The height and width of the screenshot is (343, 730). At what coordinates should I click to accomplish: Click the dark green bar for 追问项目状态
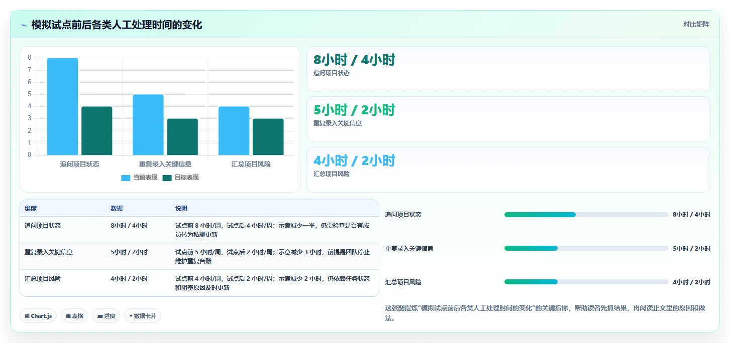tap(97, 131)
